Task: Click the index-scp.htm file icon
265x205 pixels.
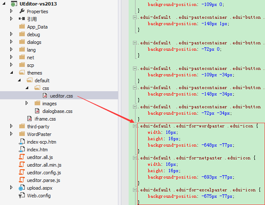Action: [22, 141]
